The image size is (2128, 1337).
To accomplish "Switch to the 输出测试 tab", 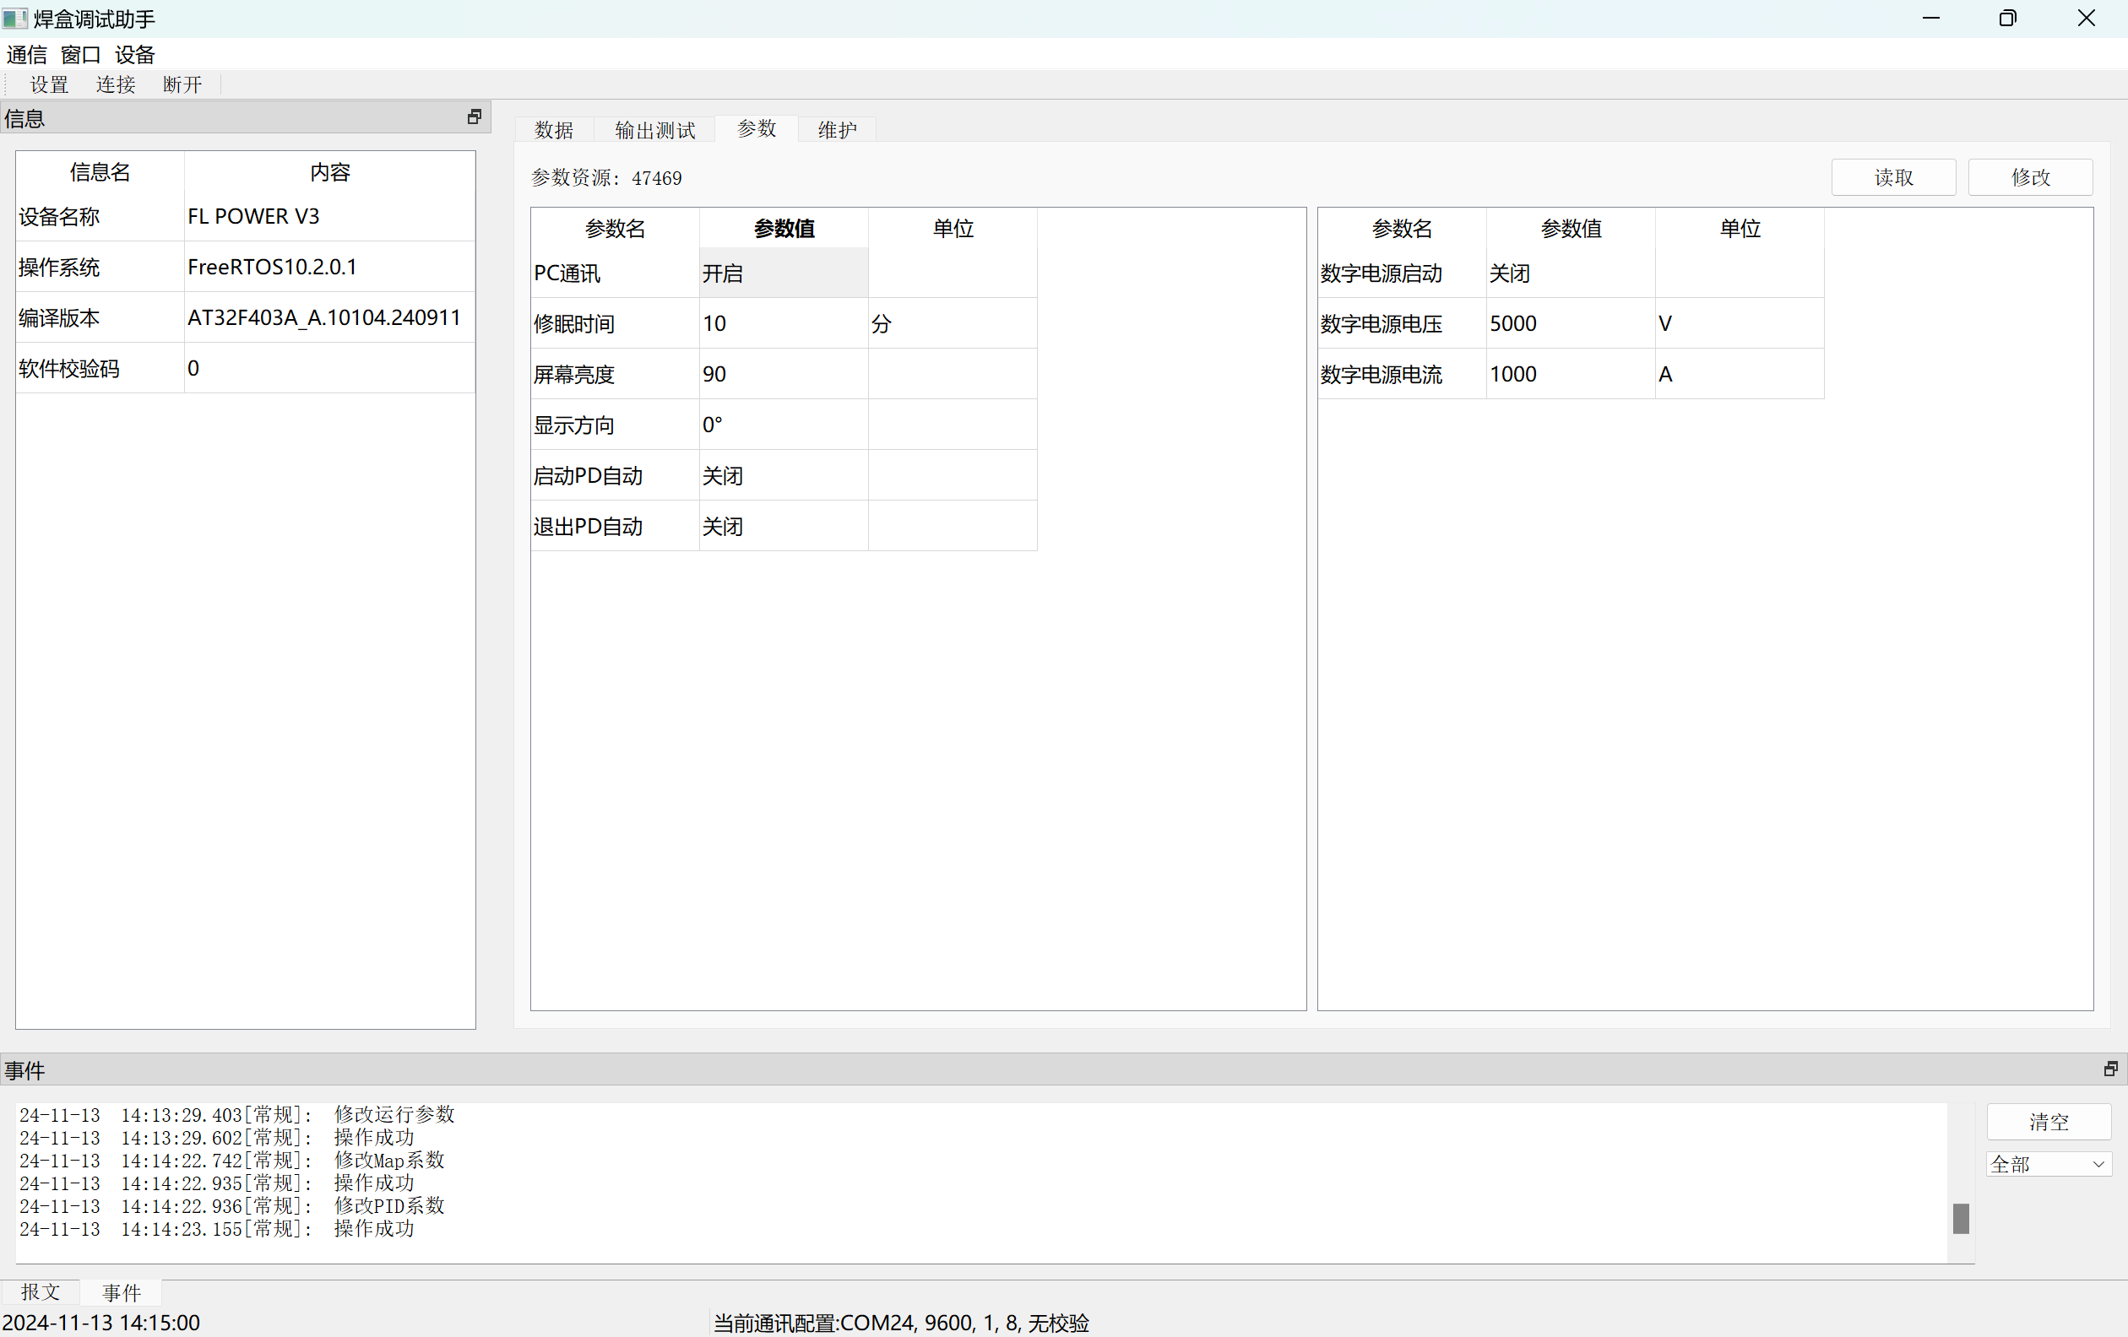I will (654, 130).
